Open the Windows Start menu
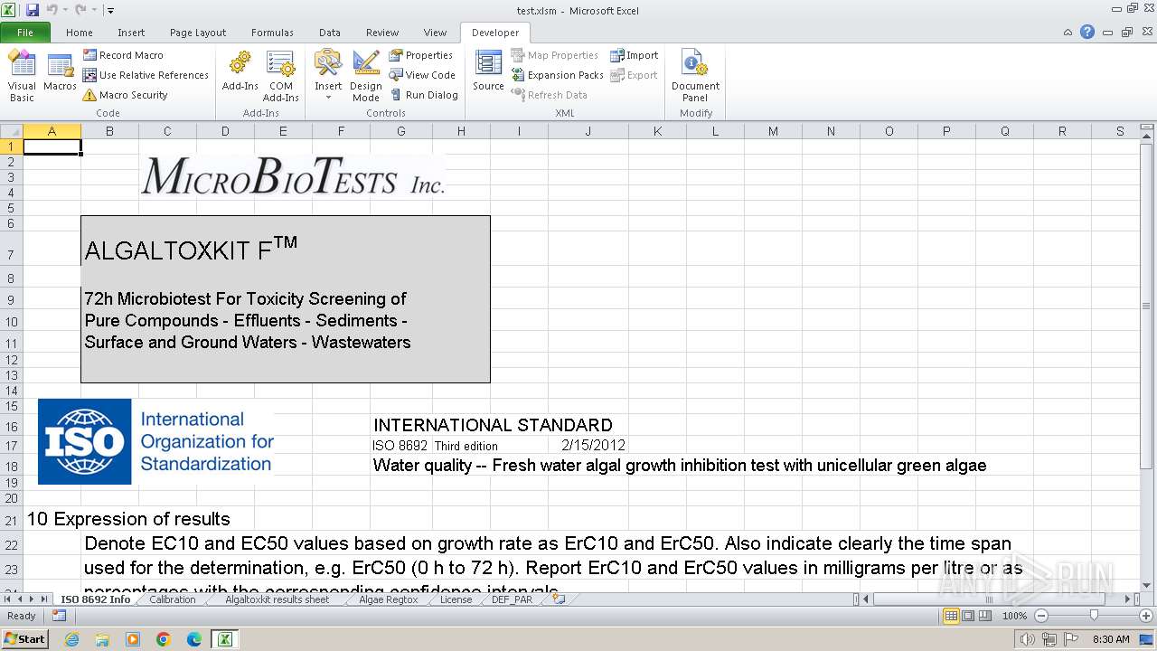The width and height of the screenshot is (1157, 651). (x=24, y=638)
